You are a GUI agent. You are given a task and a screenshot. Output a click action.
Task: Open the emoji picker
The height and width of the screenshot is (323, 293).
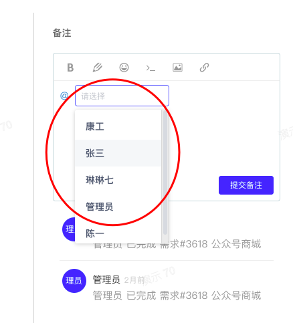(124, 68)
